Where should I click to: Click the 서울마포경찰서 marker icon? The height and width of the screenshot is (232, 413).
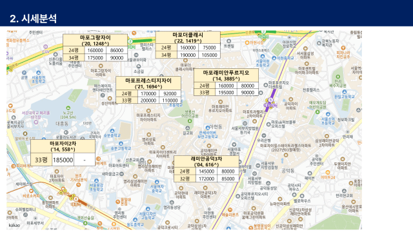click(x=234, y=144)
